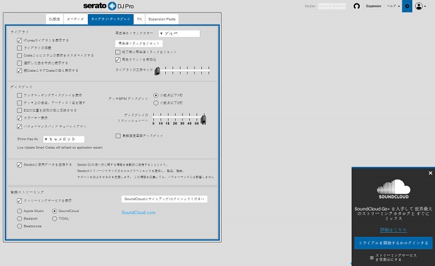Click the ディスプレイ section heading

[21, 86]
